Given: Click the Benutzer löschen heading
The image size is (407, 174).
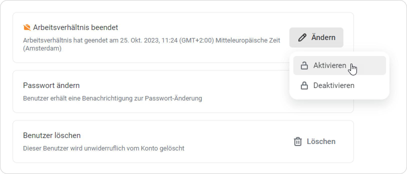Looking at the screenshot, I should (52, 135).
